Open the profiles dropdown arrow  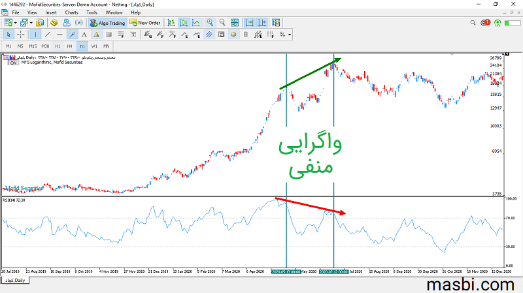(x=31, y=23)
